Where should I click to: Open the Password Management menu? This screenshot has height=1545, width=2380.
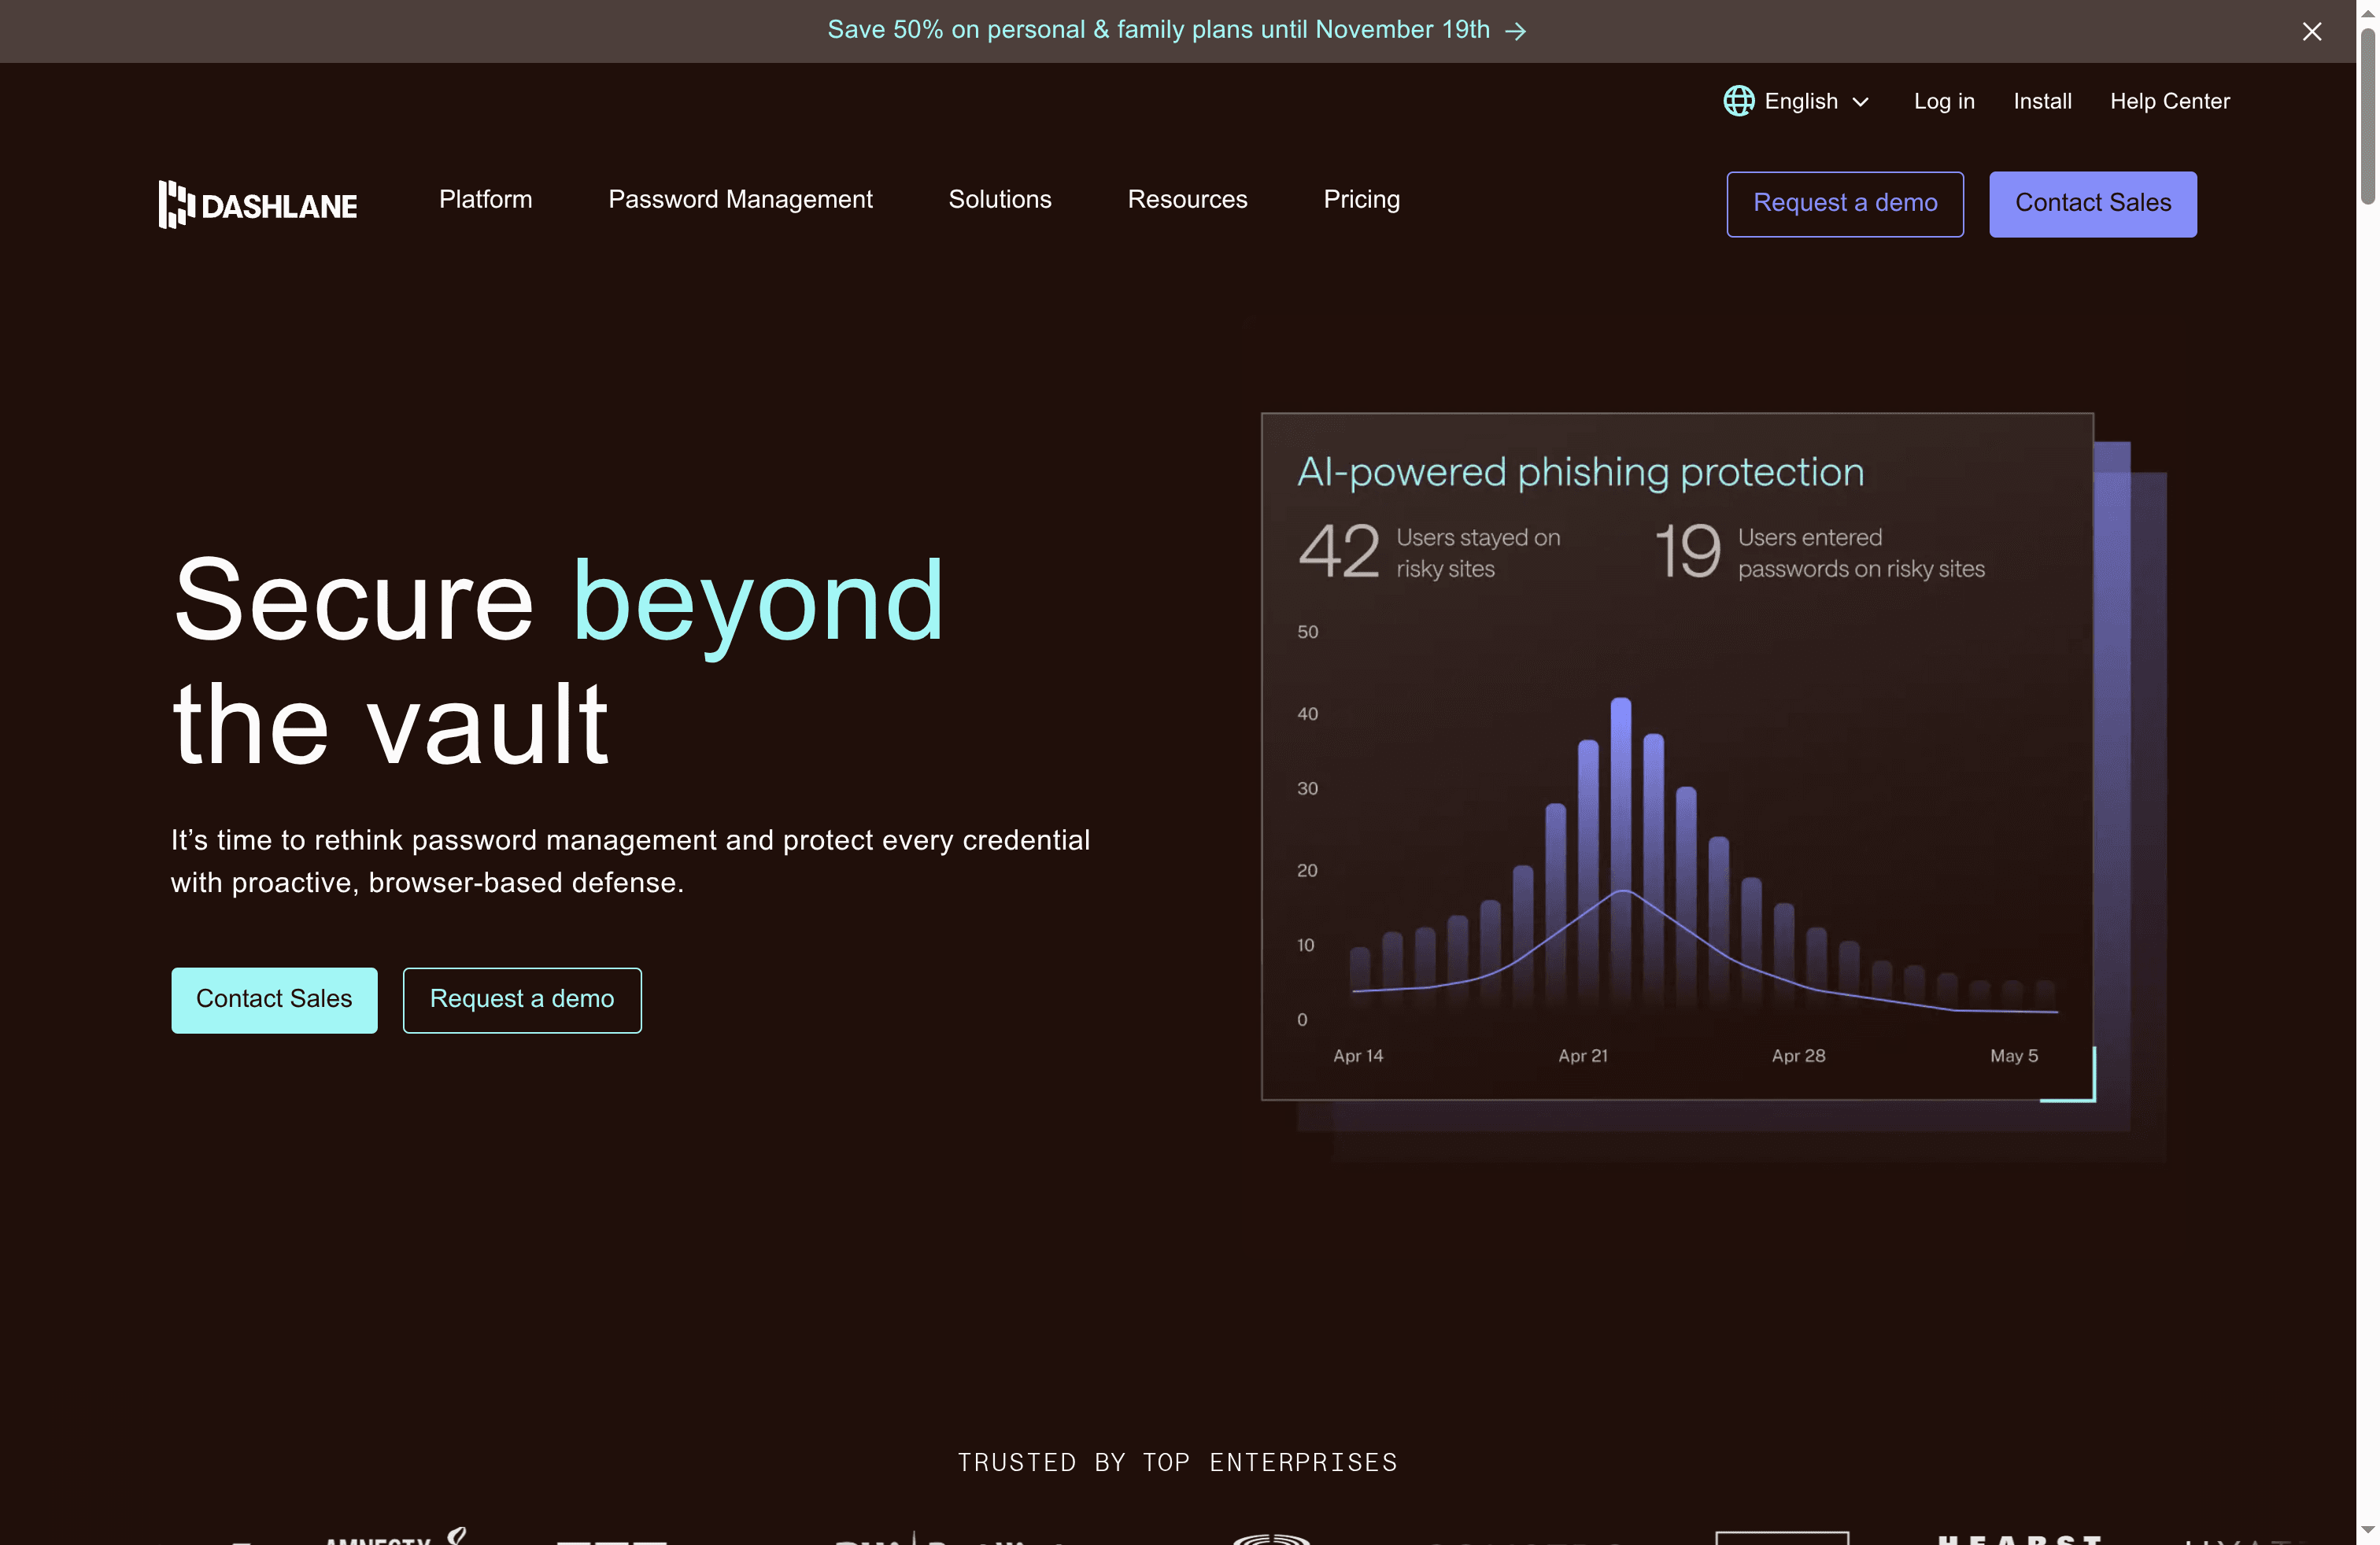(740, 199)
